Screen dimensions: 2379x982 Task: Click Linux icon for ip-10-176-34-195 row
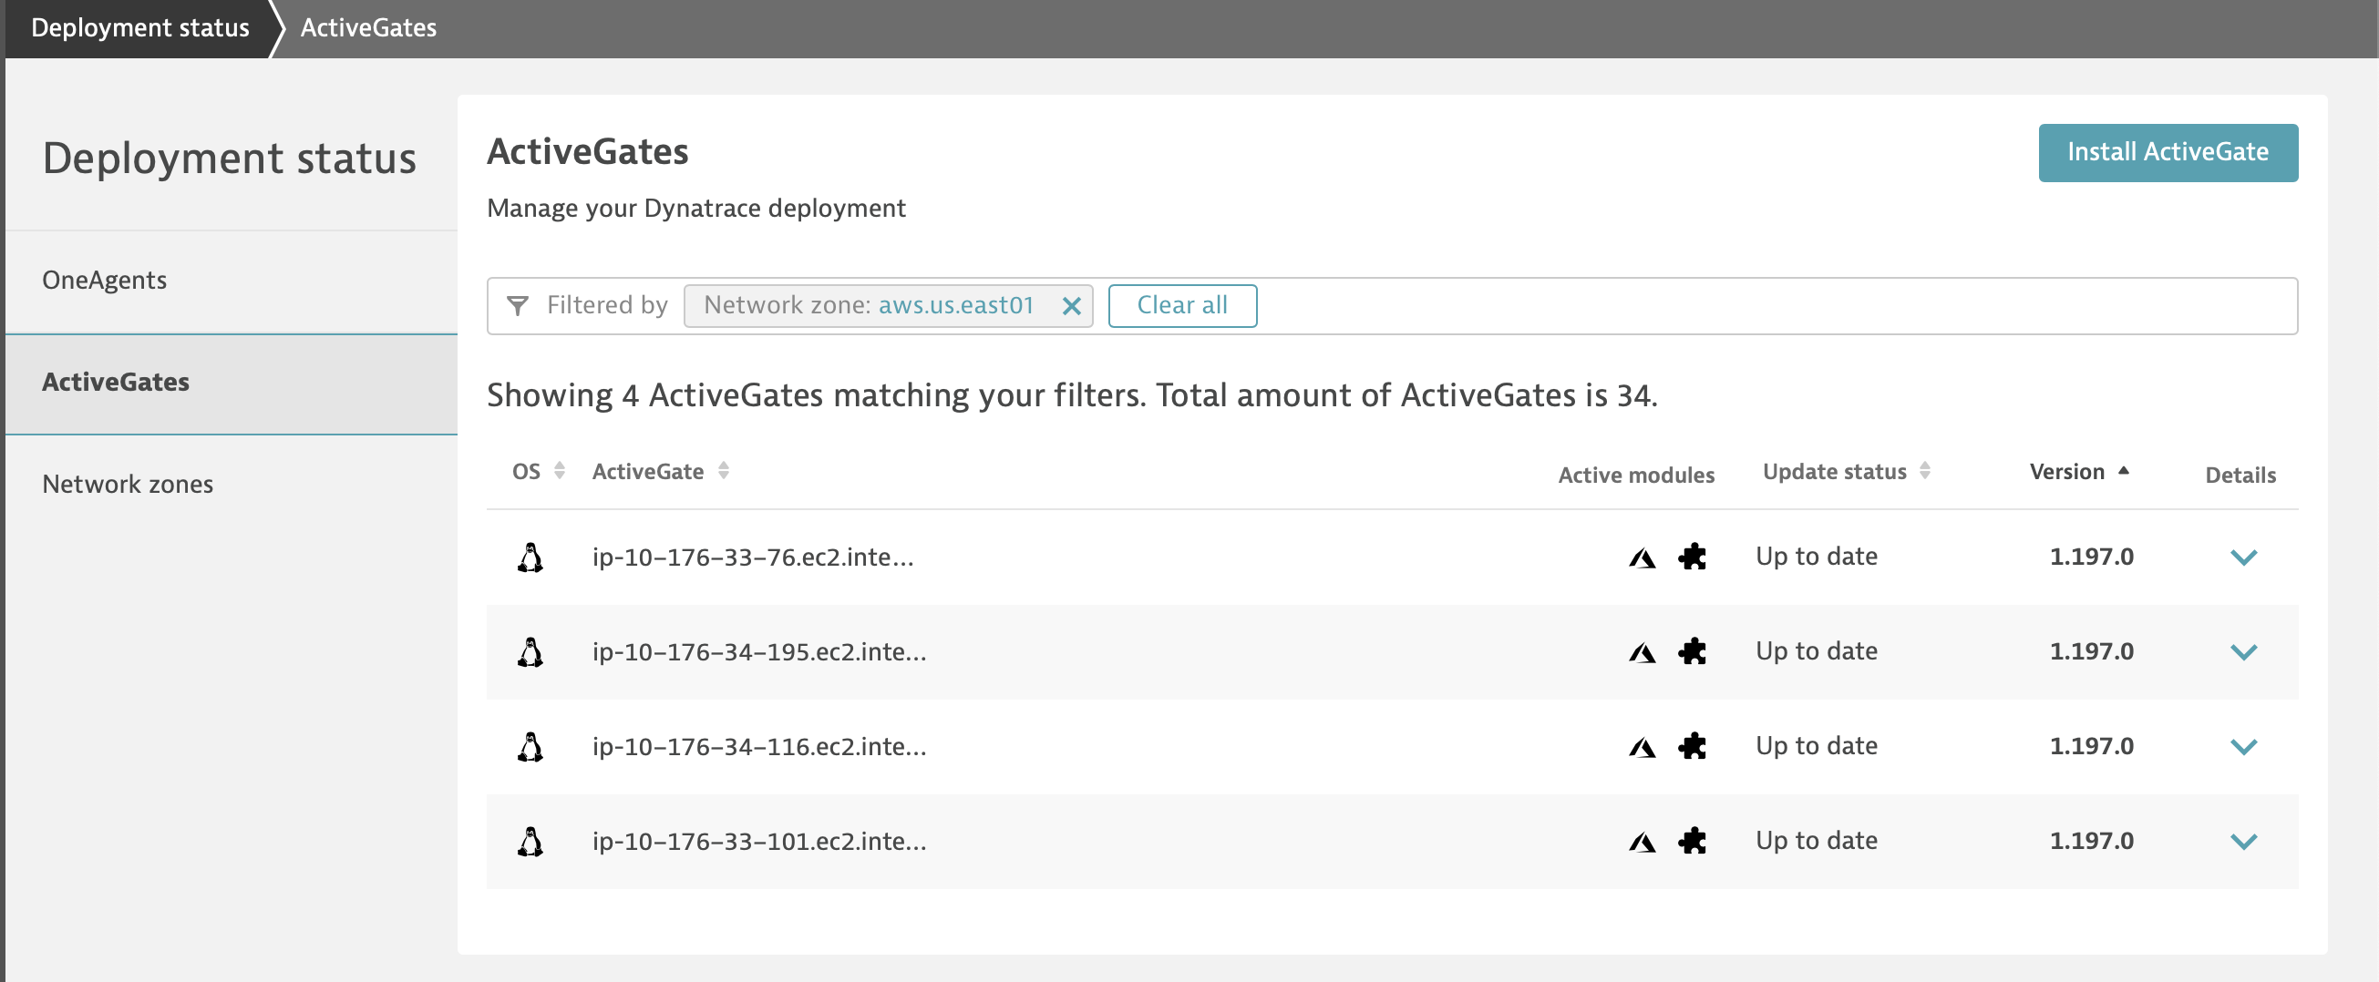click(530, 652)
